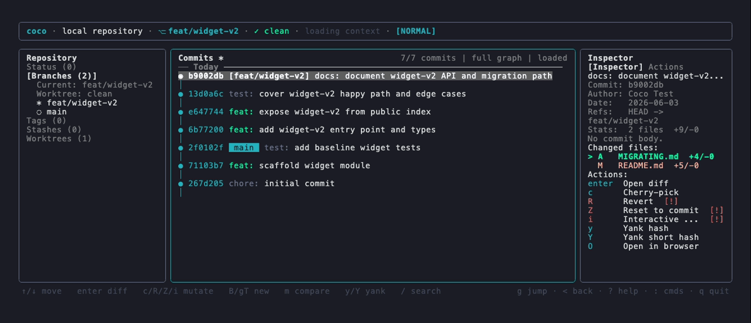Screen dimensions: 751x323
Task: Click the 'enter diff' footer hint
Action: [103, 291]
